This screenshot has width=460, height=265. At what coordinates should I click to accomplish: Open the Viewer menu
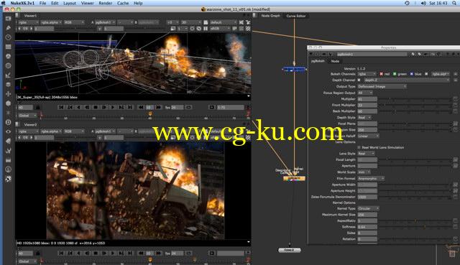pos(88,3)
